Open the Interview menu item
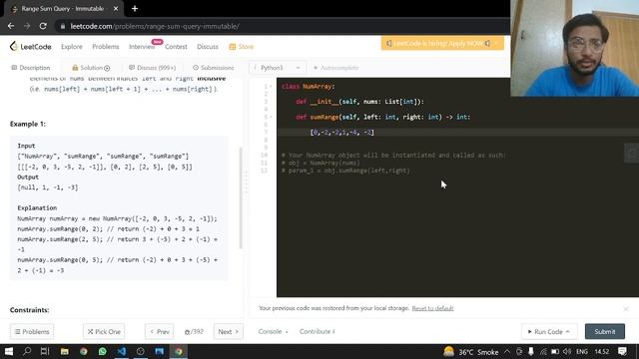Image resolution: width=639 pixels, height=359 pixels. (x=142, y=47)
